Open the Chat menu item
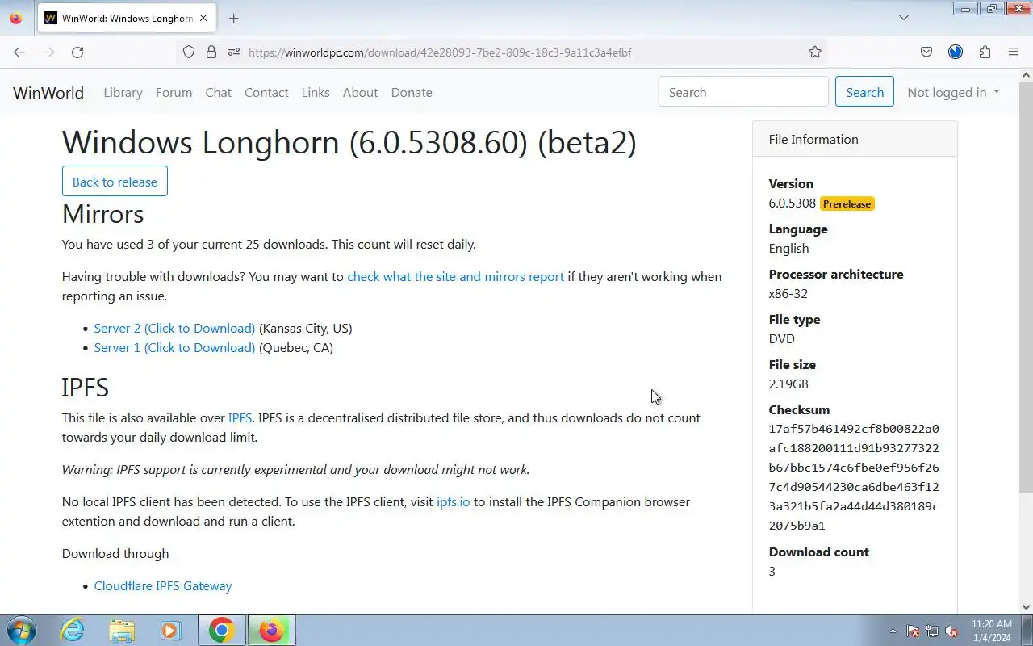This screenshot has width=1033, height=646. pos(218,92)
